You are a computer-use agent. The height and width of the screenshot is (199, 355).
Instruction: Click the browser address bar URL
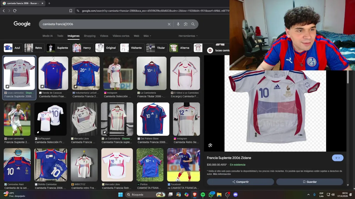[x=155, y=11]
